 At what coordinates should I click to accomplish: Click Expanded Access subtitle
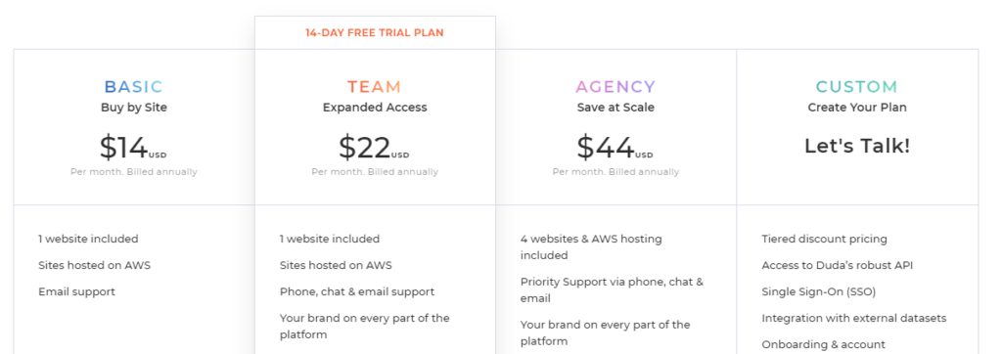[x=375, y=108]
